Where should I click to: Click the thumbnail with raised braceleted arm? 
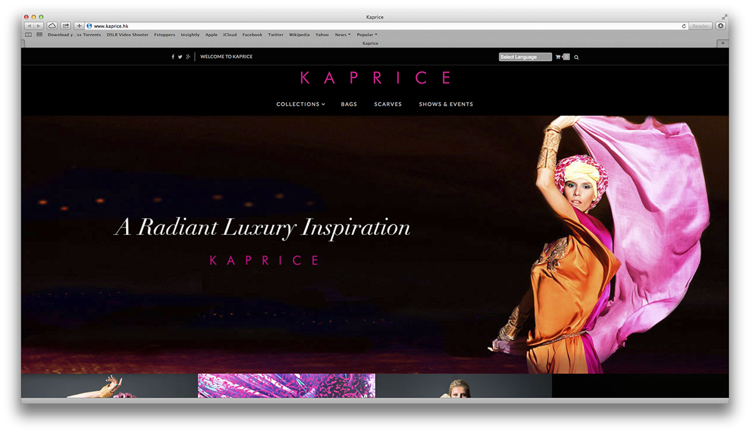(109, 386)
